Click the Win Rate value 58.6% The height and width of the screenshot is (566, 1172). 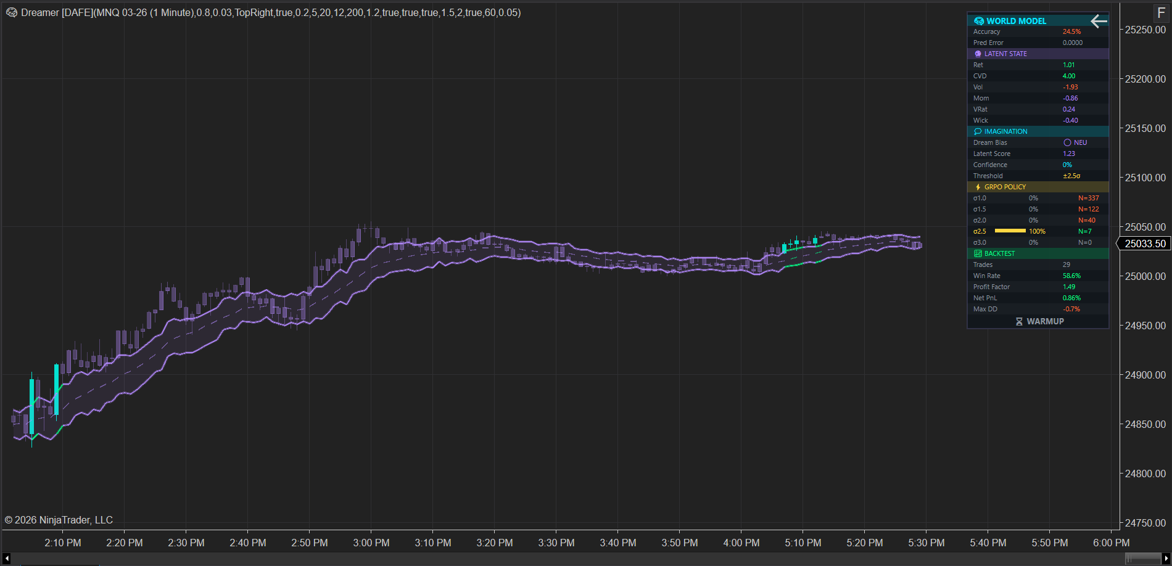1071,276
